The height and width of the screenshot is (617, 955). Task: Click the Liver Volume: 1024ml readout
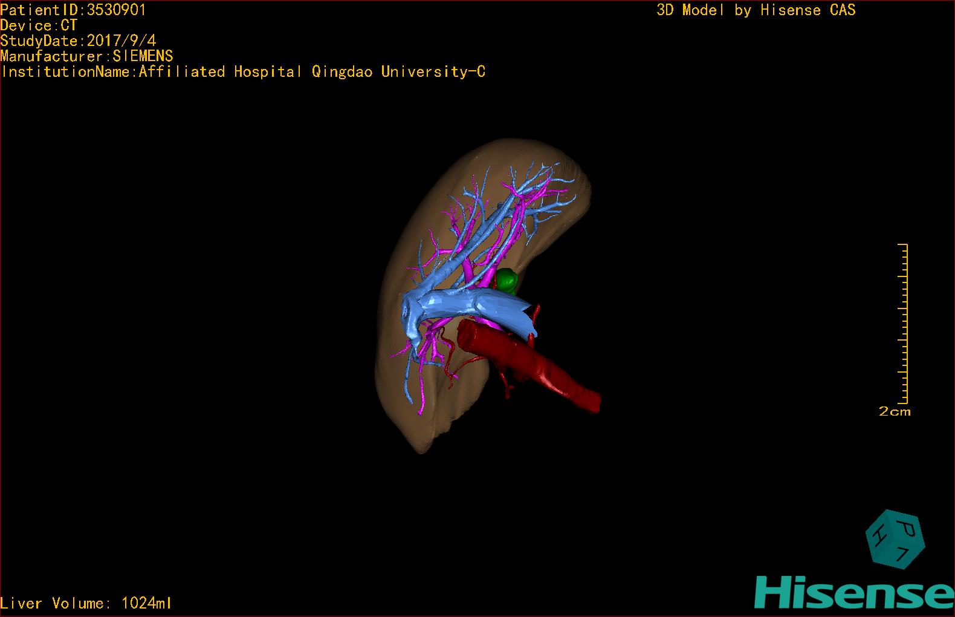[x=86, y=603]
